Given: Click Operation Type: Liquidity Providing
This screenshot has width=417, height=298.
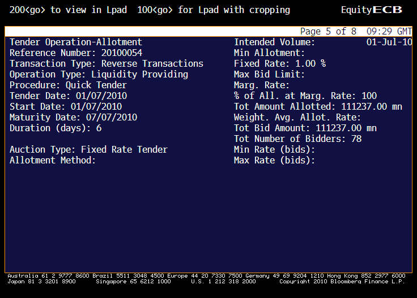Looking at the screenshot, I should [x=99, y=75].
